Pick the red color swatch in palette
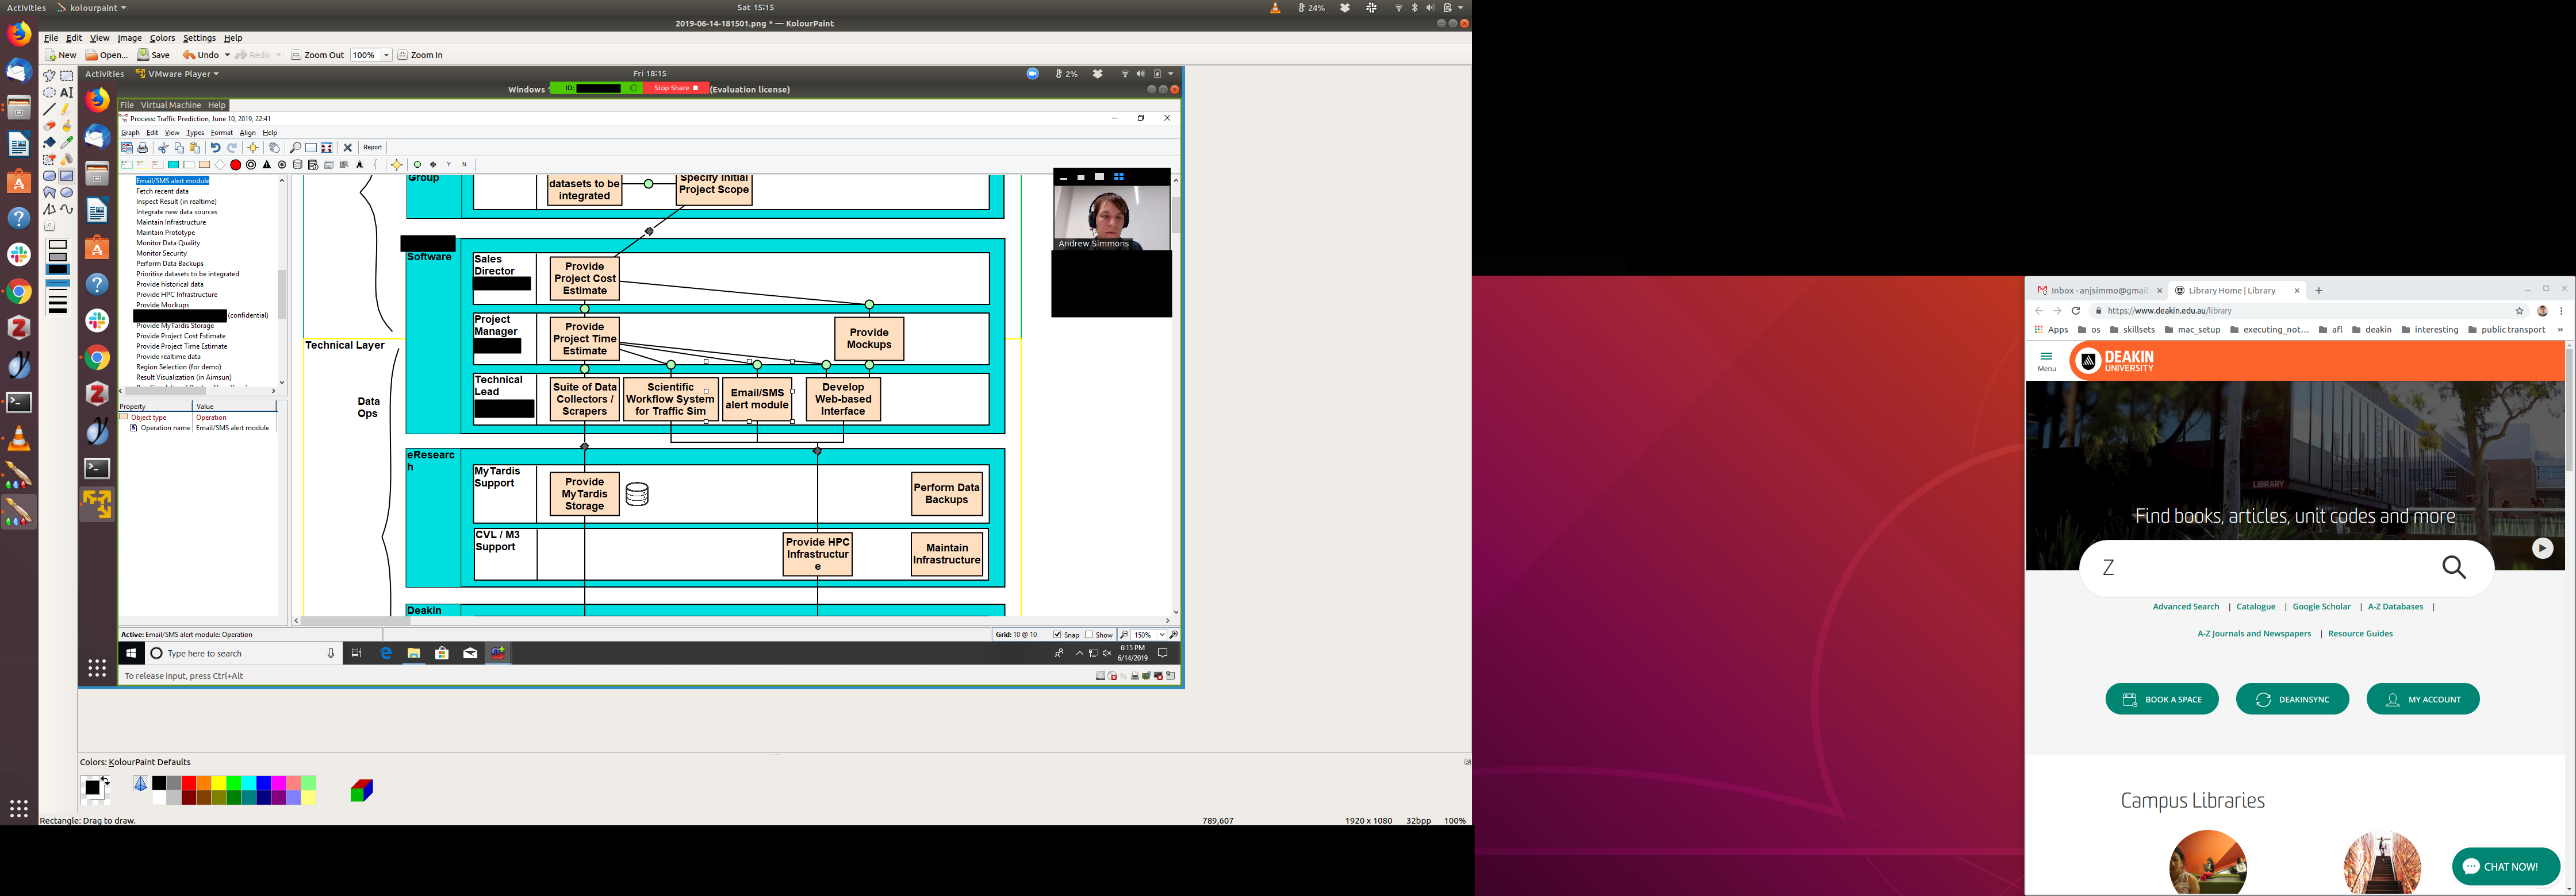The width and height of the screenshot is (2576, 896). pos(189,783)
